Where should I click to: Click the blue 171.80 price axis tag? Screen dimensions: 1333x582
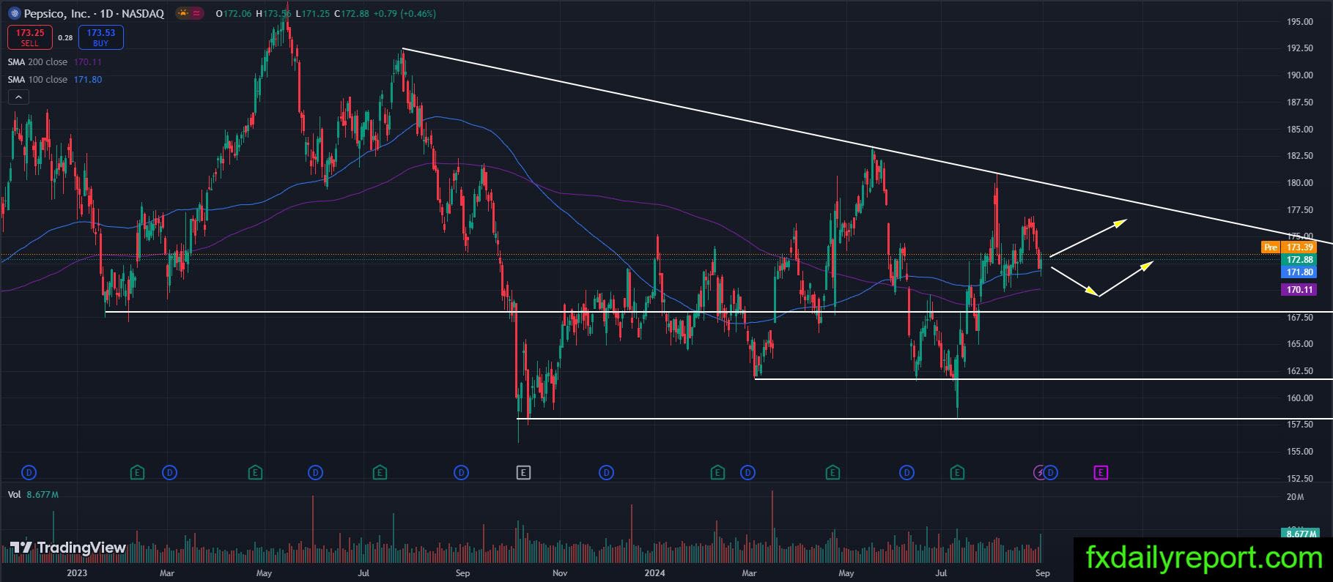click(x=1299, y=272)
